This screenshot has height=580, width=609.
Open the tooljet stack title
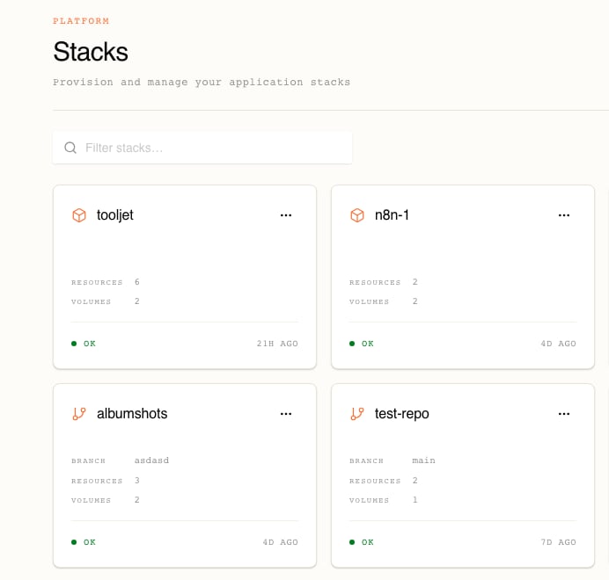coord(115,215)
